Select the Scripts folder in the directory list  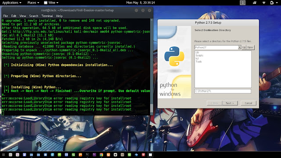[199, 56]
